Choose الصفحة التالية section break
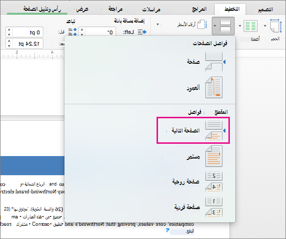Viewport: 286px width, 239px height. [x=193, y=131]
